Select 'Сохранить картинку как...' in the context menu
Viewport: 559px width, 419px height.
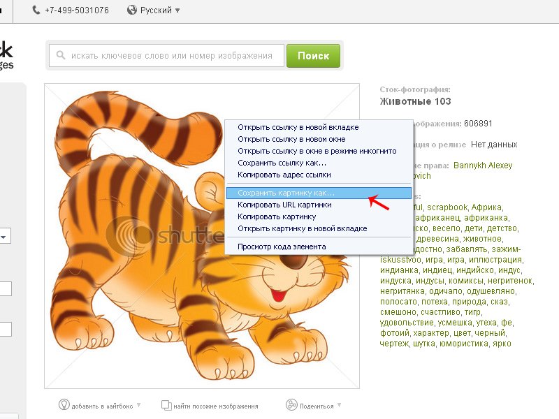(x=286, y=193)
